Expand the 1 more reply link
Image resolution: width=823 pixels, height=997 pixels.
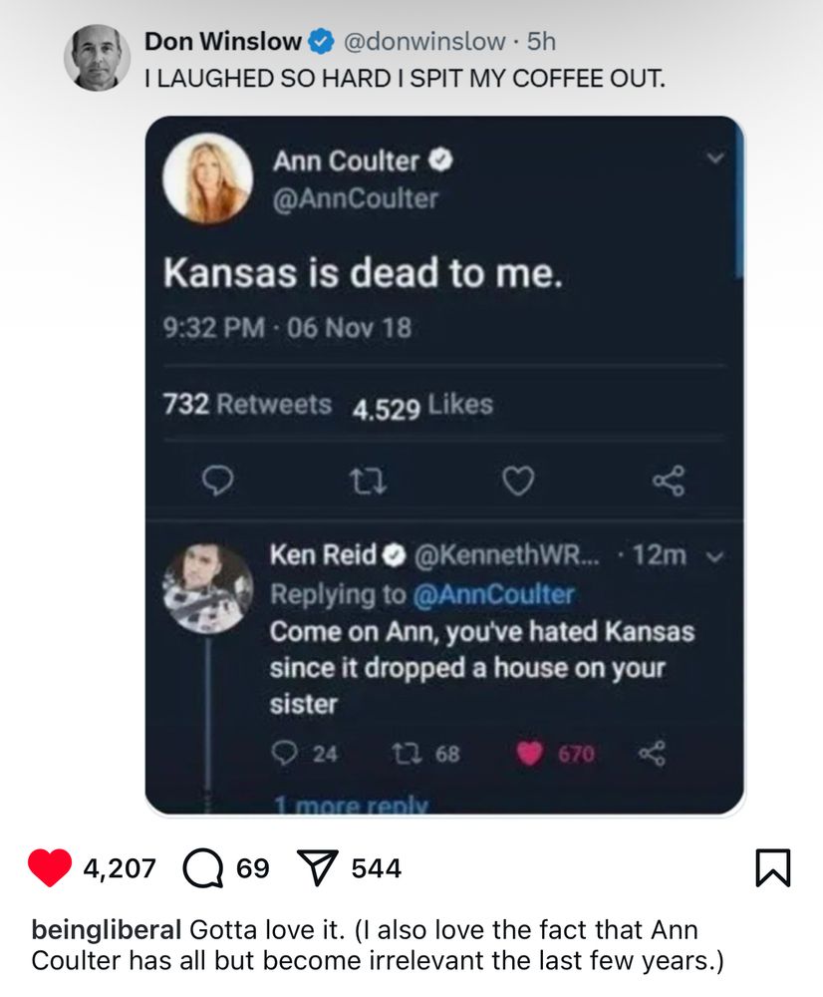352,805
